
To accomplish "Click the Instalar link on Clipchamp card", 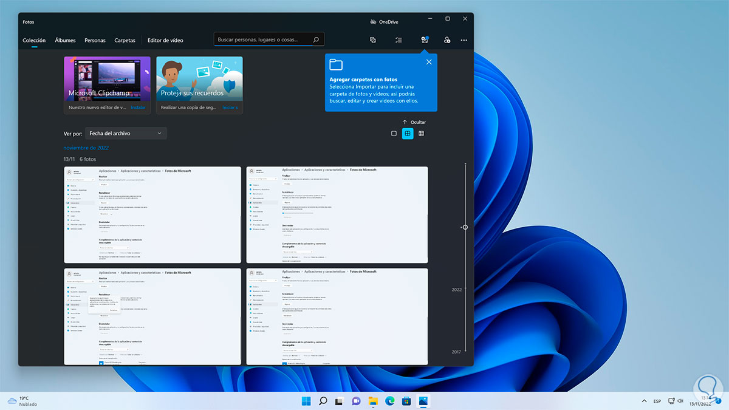I will (x=139, y=108).
